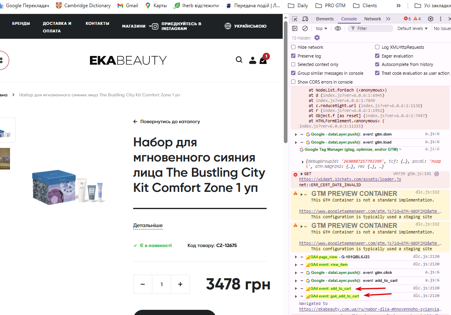This screenshot has height=315, width=451.
Task: Click the EKABEAUTY logo
Action: pyautogui.click(x=128, y=60)
